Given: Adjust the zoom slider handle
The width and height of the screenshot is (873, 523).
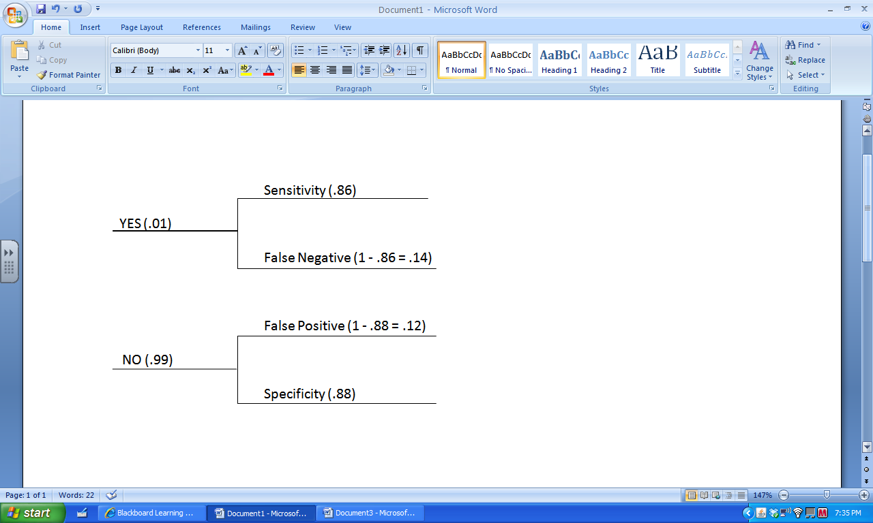Looking at the screenshot, I should (827, 495).
